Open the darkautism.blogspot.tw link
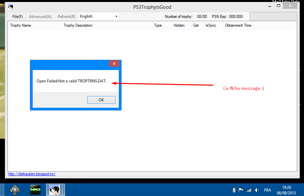Viewport: 304px width, 196px height. 32,174
